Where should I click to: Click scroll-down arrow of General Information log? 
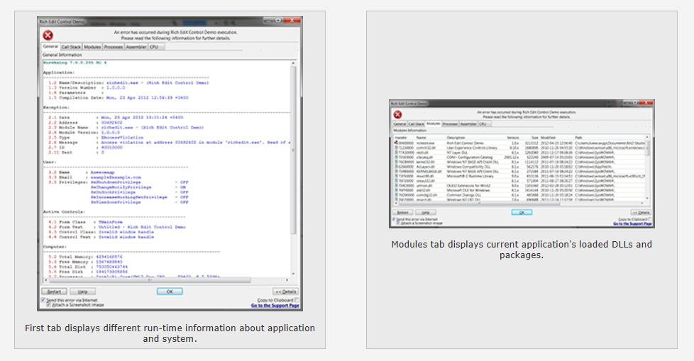[x=293, y=274]
